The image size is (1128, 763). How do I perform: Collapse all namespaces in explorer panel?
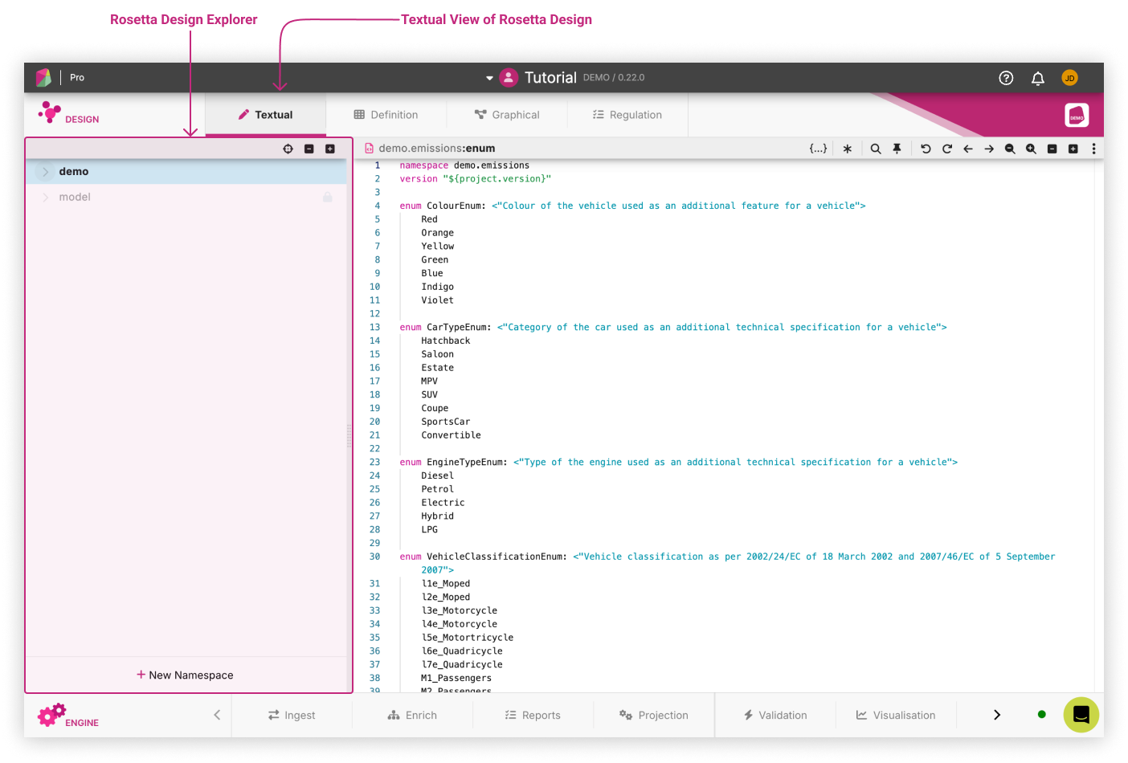(309, 149)
